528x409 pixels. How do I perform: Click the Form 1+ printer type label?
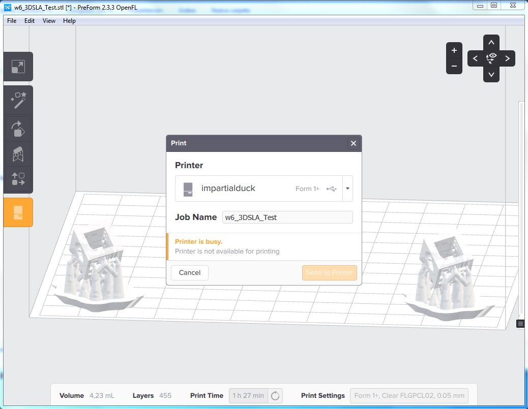click(x=307, y=188)
